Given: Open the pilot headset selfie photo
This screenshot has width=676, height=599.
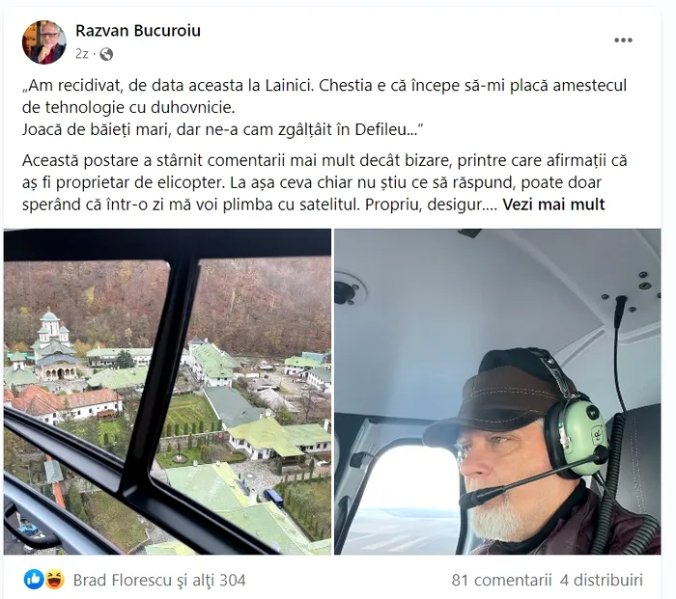Looking at the screenshot, I should click(497, 392).
